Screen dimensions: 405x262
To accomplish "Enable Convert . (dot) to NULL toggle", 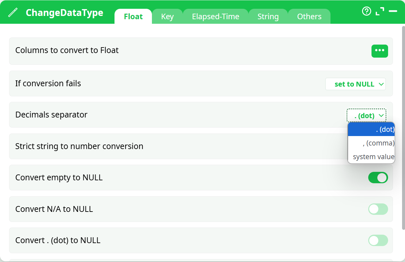I will 378,241.
